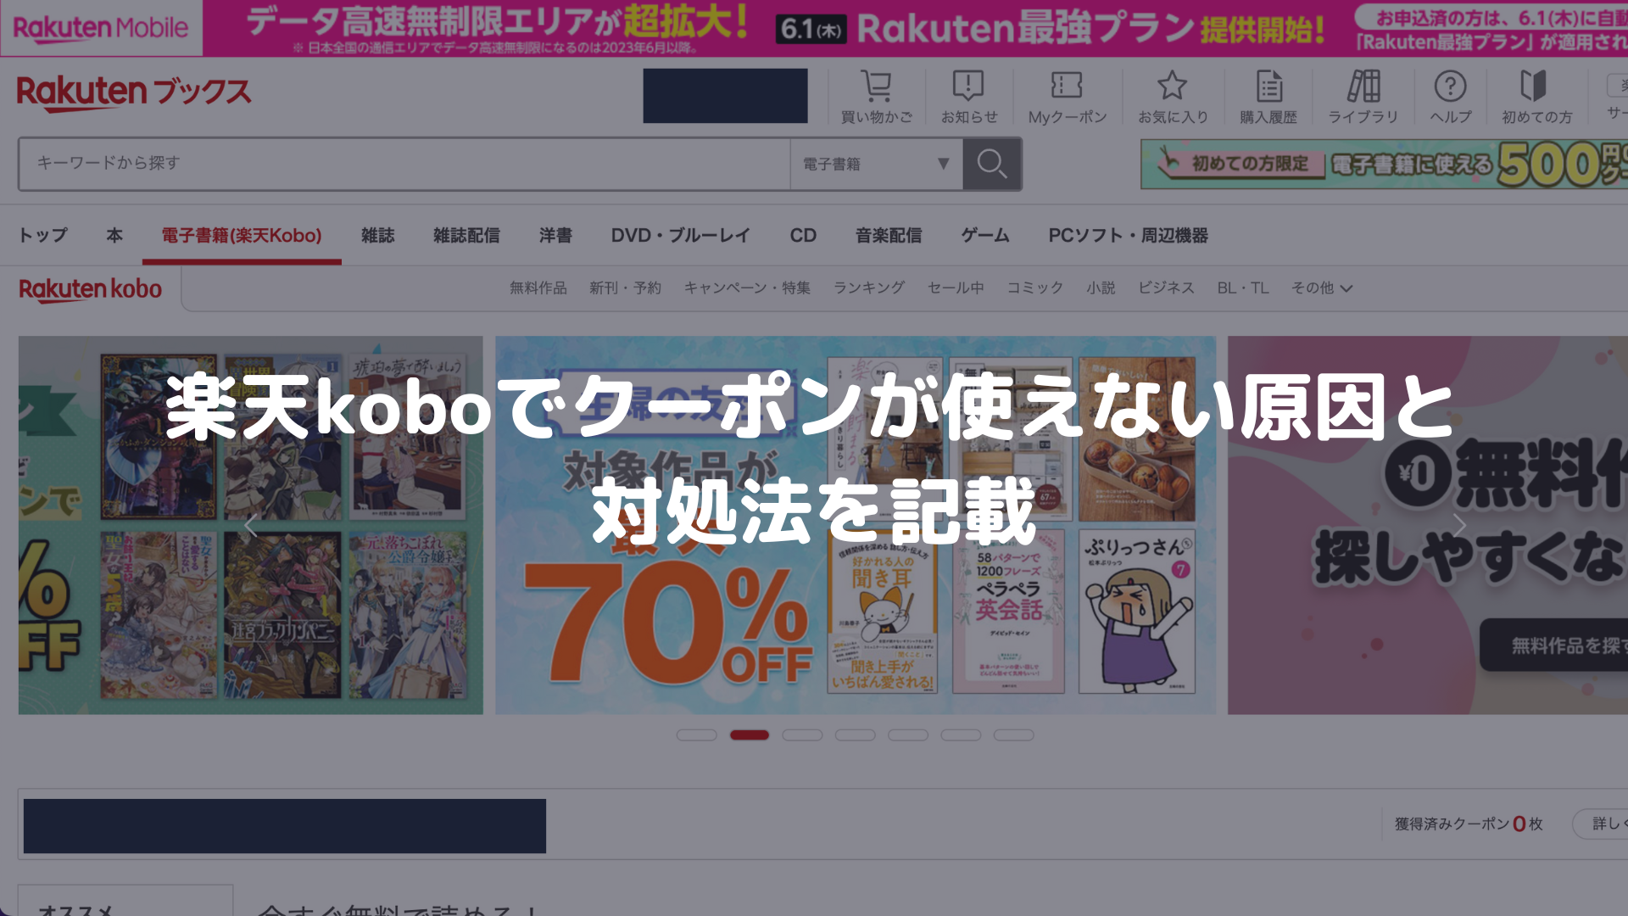Select the last carousel indicator dot
The width and height of the screenshot is (1628, 916).
click(x=1013, y=734)
